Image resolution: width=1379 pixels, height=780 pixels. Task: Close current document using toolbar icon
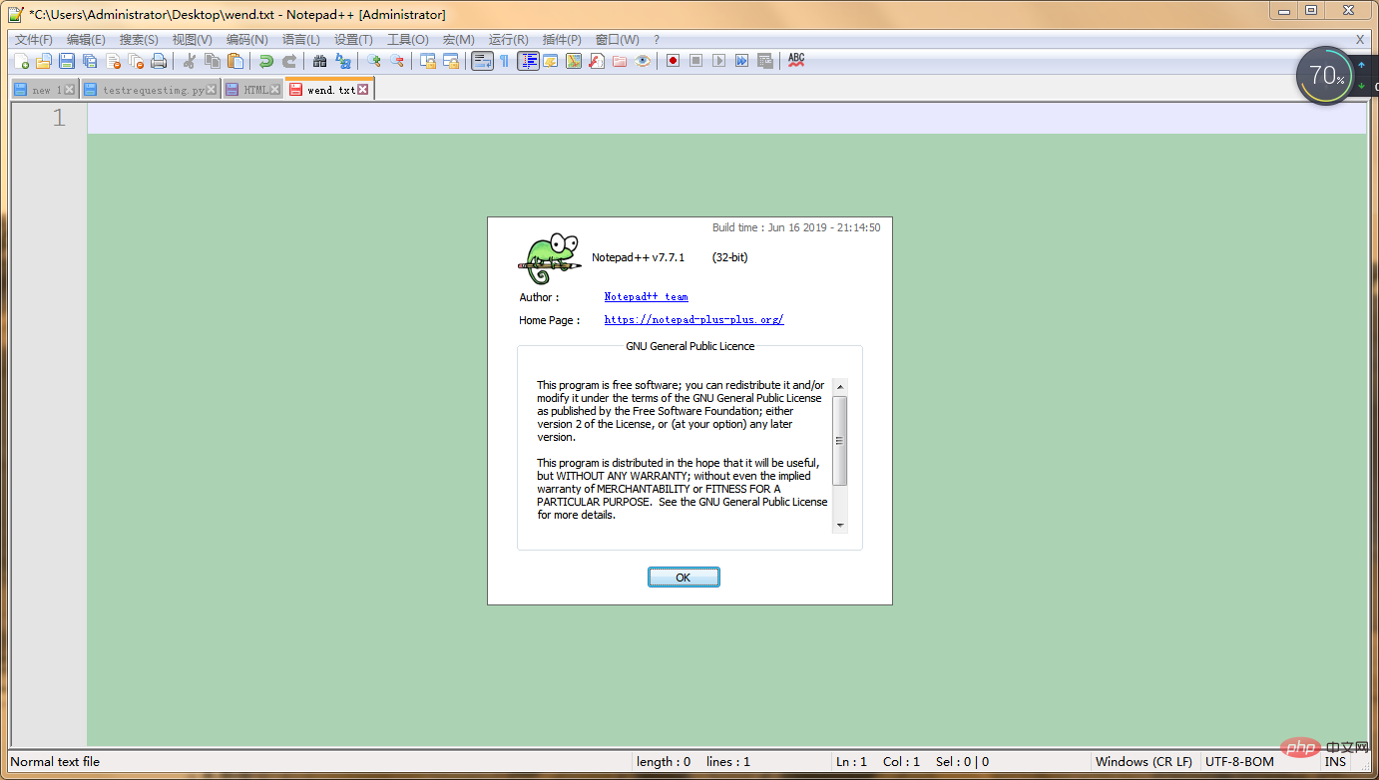113,61
